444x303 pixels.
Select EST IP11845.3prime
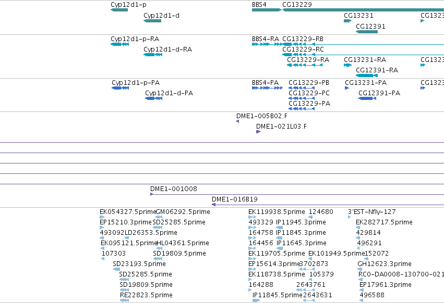point(280,238)
